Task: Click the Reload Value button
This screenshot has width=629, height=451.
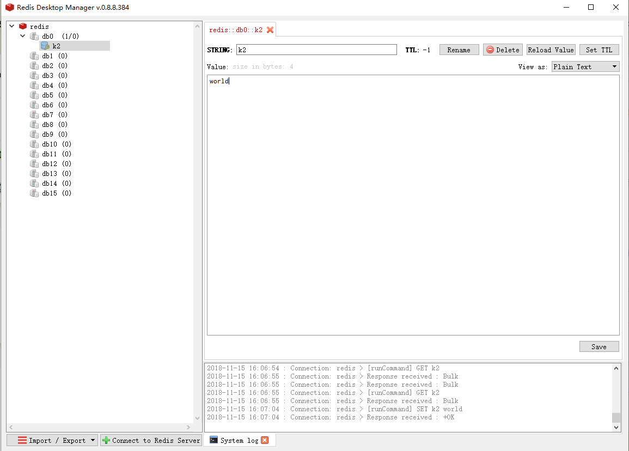Action: point(551,50)
